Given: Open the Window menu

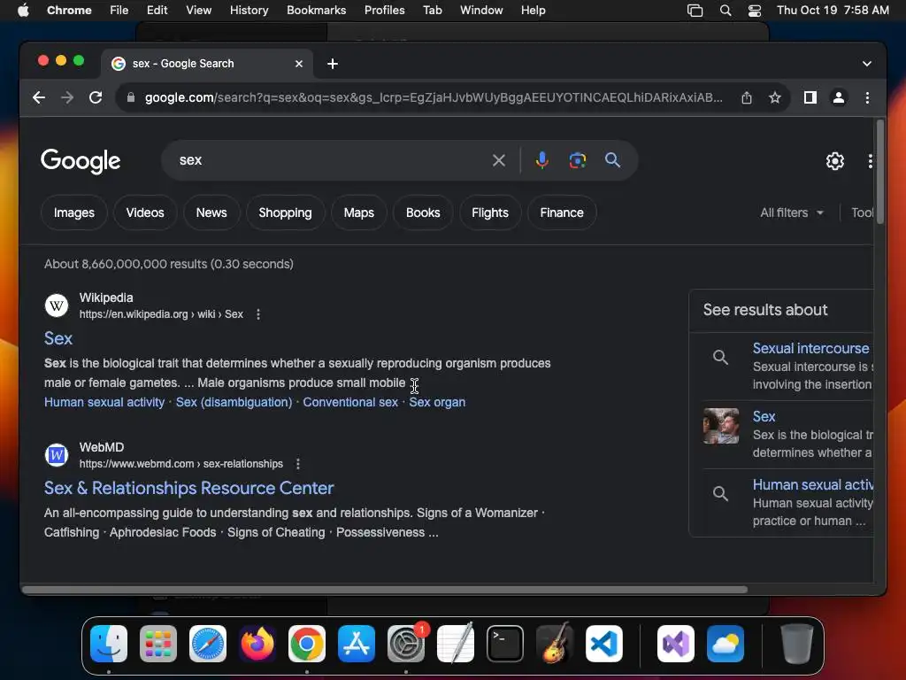Looking at the screenshot, I should pos(481,11).
